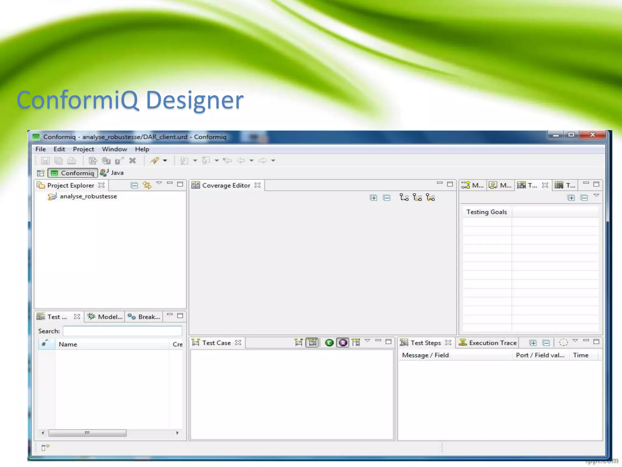The width and height of the screenshot is (622, 467).
Task: Click Expand All in Testing Goals panel
Action: pos(571,198)
